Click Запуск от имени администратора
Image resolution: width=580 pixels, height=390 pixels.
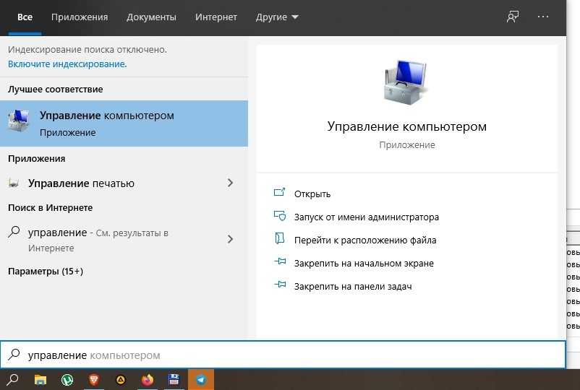point(366,217)
